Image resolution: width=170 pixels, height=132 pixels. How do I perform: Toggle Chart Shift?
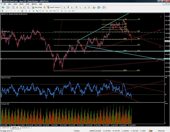pos(89,7)
